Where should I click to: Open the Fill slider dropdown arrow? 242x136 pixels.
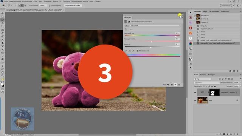[x=240, y=87]
